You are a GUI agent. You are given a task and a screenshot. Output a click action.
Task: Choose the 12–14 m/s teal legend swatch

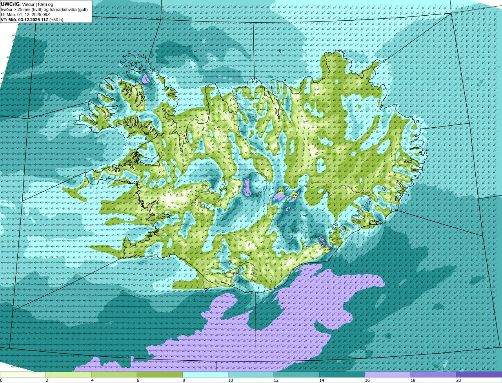pyautogui.click(x=297, y=375)
